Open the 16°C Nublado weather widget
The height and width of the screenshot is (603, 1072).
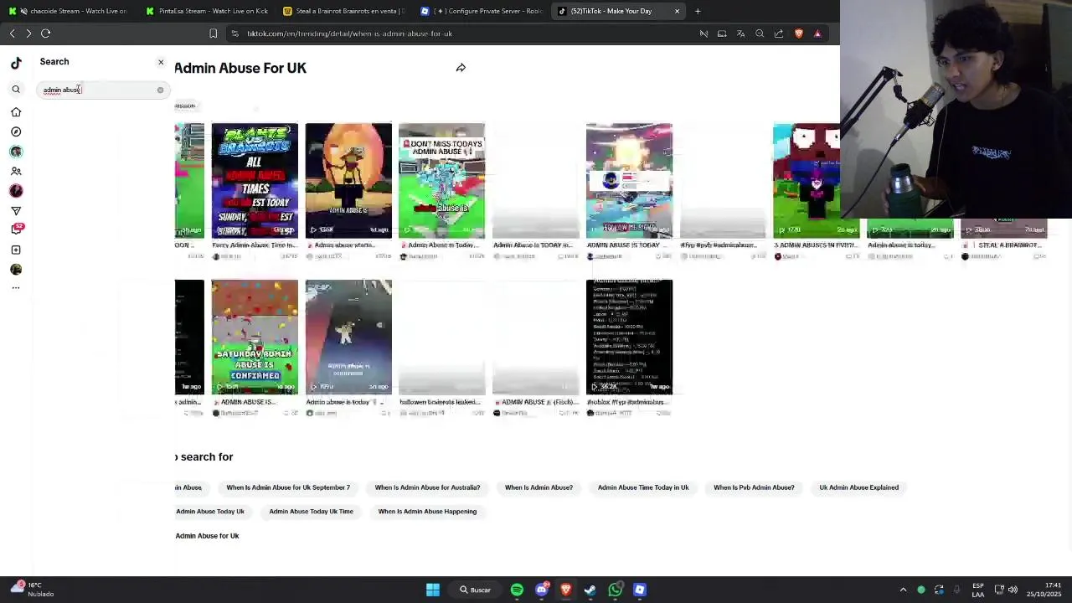(32, 590)
